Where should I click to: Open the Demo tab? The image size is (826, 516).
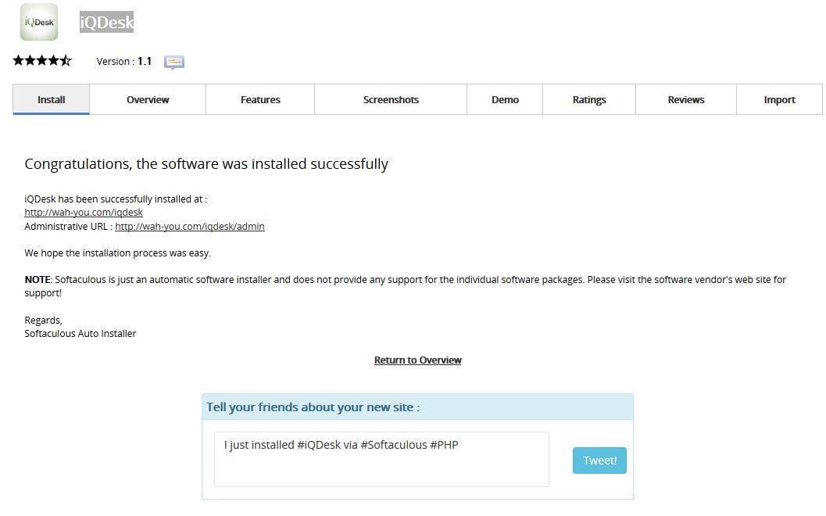point(505,99)
